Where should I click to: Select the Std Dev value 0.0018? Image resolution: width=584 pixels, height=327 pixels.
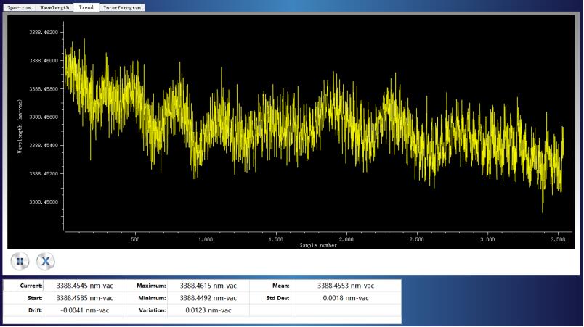[346, 298]
